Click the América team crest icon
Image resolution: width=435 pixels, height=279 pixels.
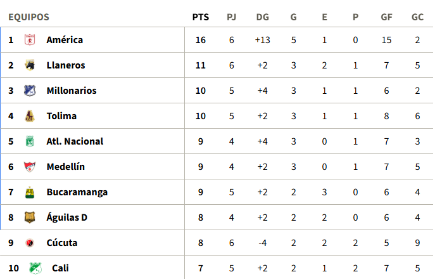pyautogui.click(x=30, y=40)
